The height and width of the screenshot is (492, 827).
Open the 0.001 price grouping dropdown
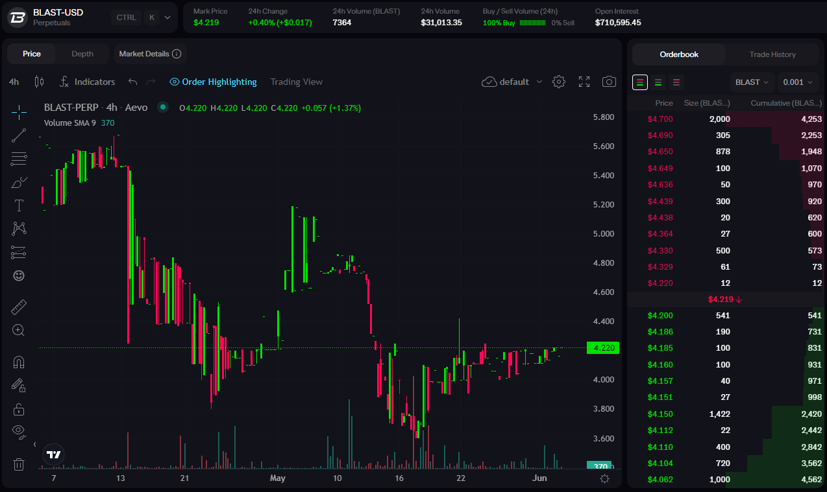(798, 82)
